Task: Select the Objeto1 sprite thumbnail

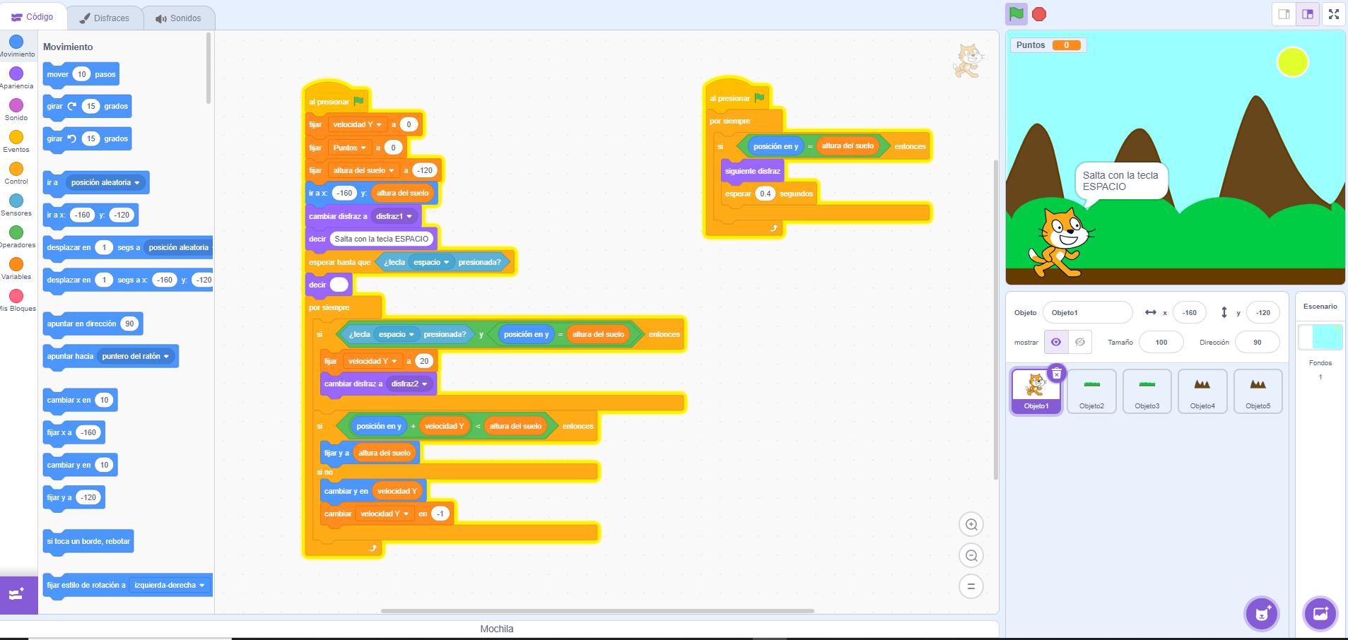Action: pyautogui.click(x=1036, y=391)
